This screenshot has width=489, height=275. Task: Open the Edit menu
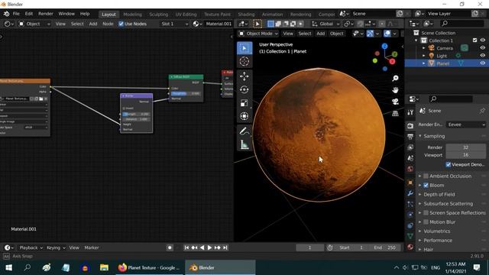(x=29, y=14)
